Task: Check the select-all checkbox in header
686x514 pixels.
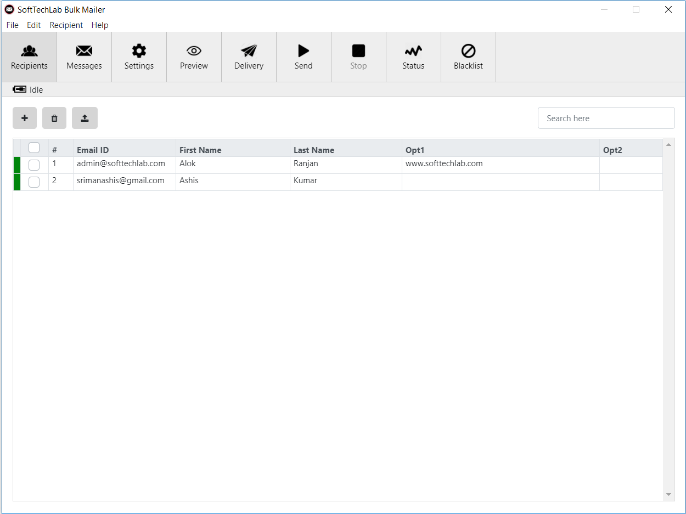Action: 34,148
